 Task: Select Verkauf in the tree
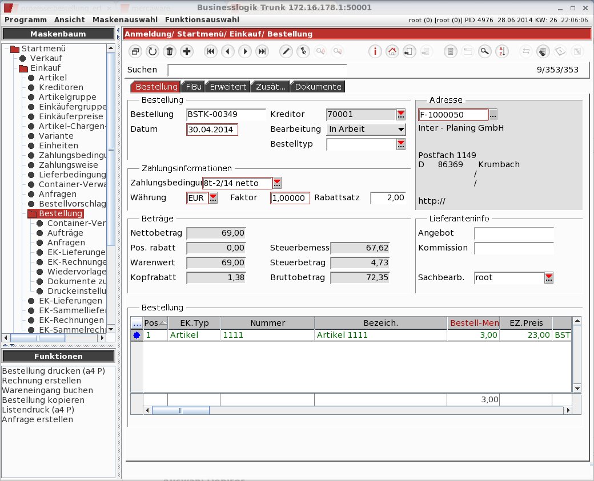[46, 58]
